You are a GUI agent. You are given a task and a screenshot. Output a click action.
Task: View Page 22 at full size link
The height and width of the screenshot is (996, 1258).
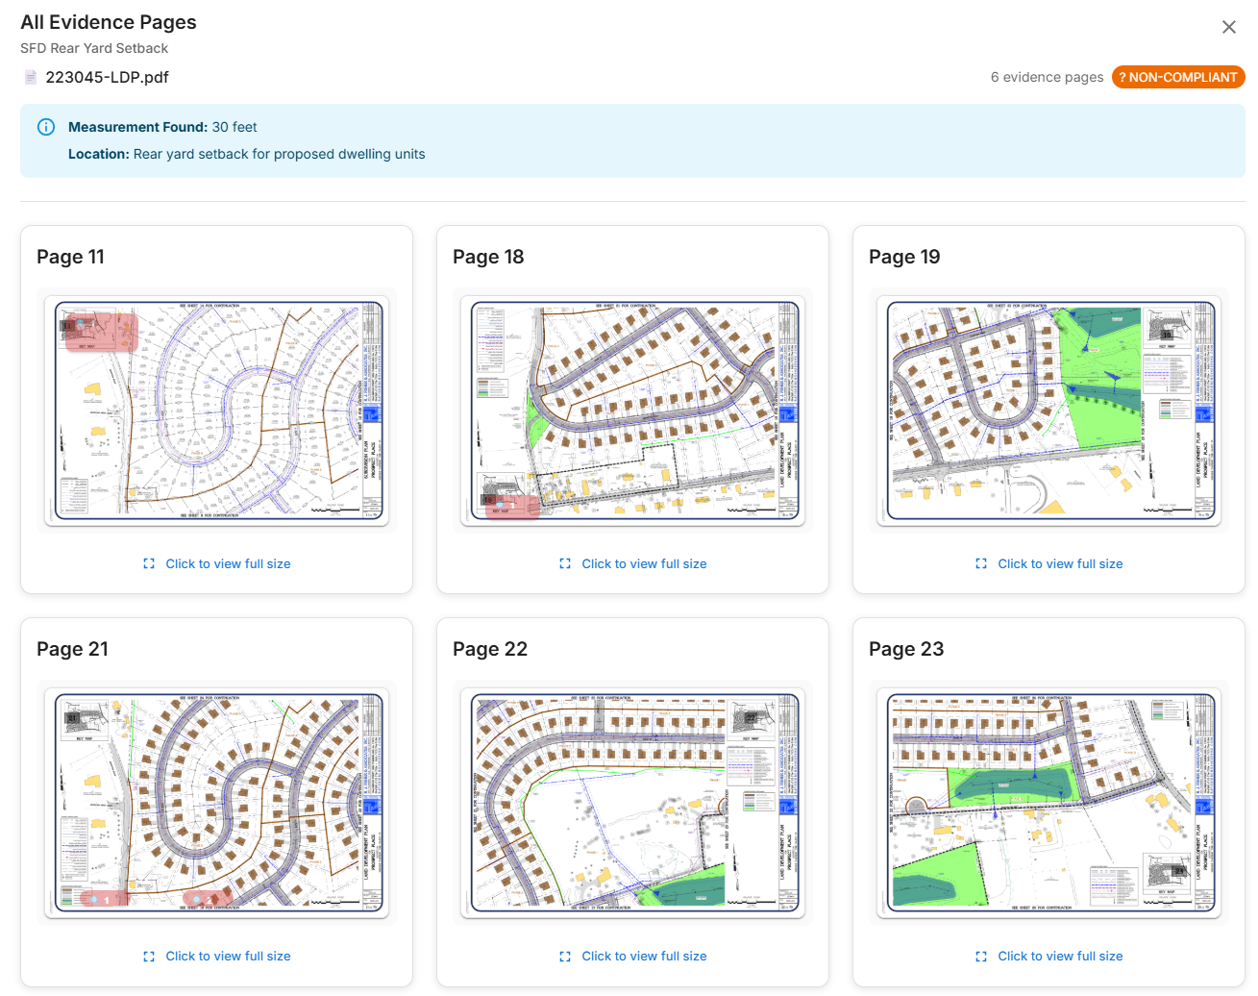click(x=644, y=956)
